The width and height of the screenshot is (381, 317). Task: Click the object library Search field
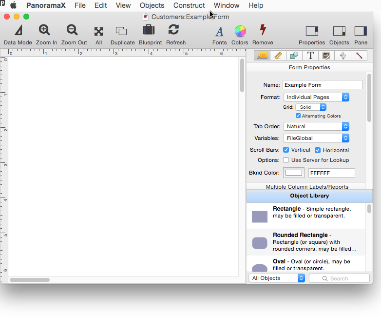[x=339, y=278]
